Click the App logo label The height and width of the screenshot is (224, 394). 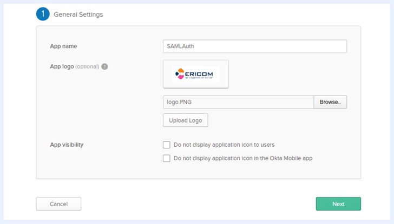[x=62, y=67]
